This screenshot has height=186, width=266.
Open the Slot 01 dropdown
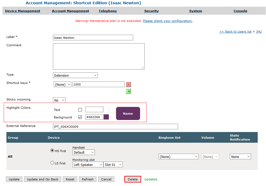pyautogui.click(x=113, y=165)
